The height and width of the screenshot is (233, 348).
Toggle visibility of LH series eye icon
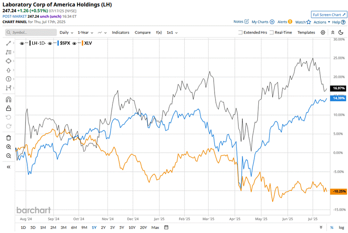(x=22, y=43)
